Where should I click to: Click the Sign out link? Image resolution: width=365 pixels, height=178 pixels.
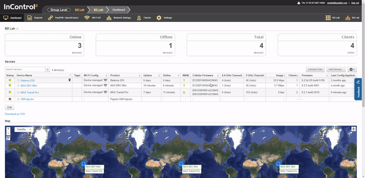[355, 3]
